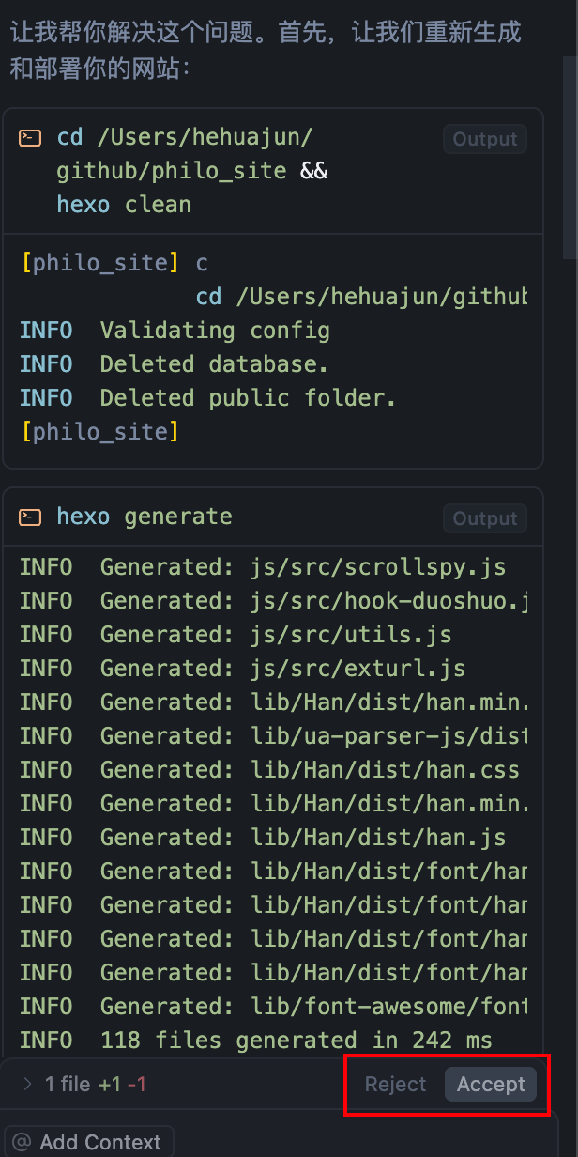Click the @ symbol in Add Context
The image size is (578, 1157).
pyautogui.click(x=22, y=1142)
